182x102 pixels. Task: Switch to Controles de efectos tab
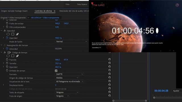pyautogui.click(x=44, y=11)
